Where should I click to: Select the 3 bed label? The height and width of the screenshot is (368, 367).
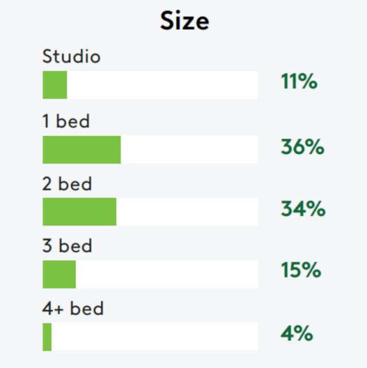pyautogui.click(x=67, y=246)
